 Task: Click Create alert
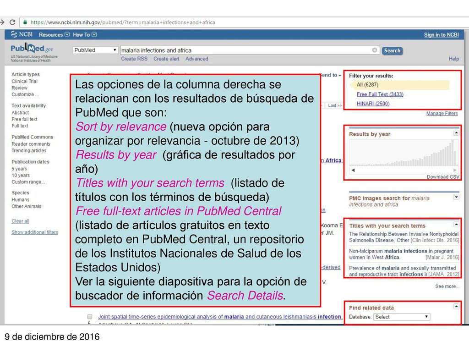(166, 59)
